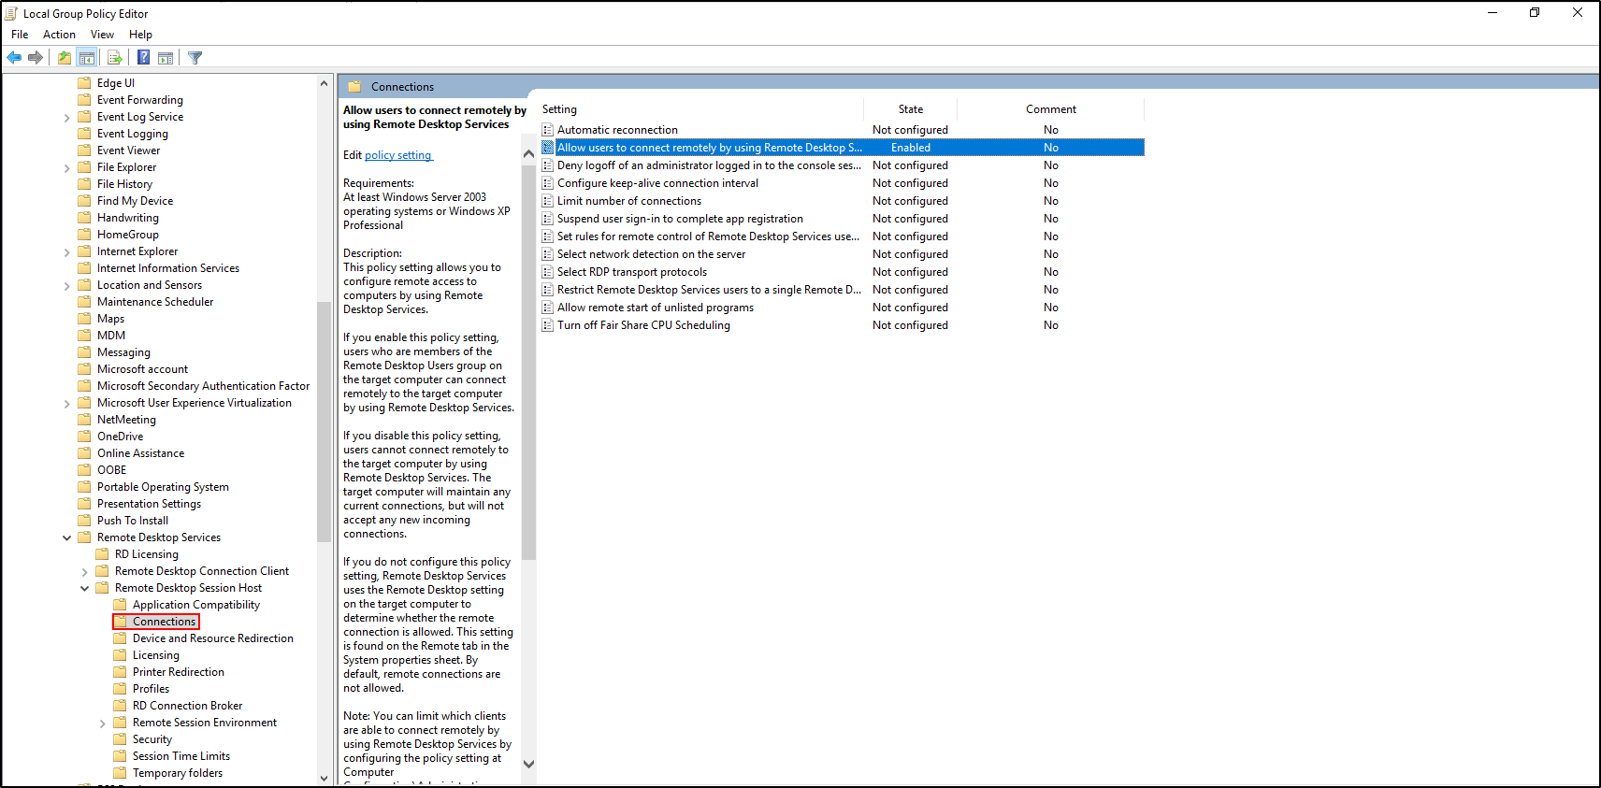This screenshot has width=1601, height=788.
Task: Sort by the State column header
Action: (x=911, y=109)
